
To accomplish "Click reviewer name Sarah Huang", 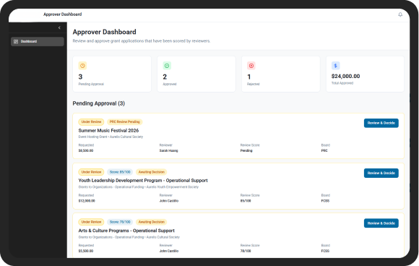I will [x=168, y=151].
